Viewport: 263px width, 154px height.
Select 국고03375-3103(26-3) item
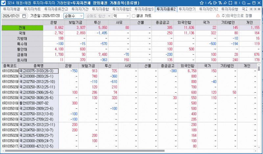(38, 71)
